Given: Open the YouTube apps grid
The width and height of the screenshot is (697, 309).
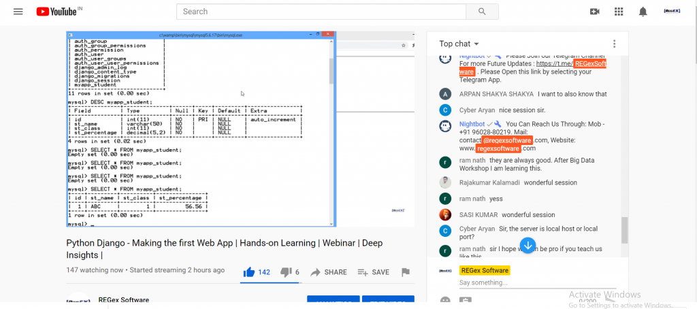Looking at the screenshot, I should (619, 12).
